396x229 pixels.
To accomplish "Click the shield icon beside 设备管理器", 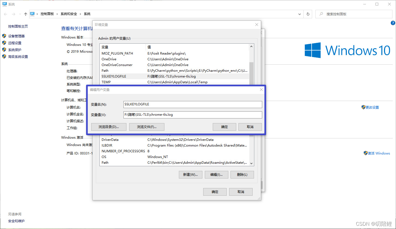I will tap(4, 36).
